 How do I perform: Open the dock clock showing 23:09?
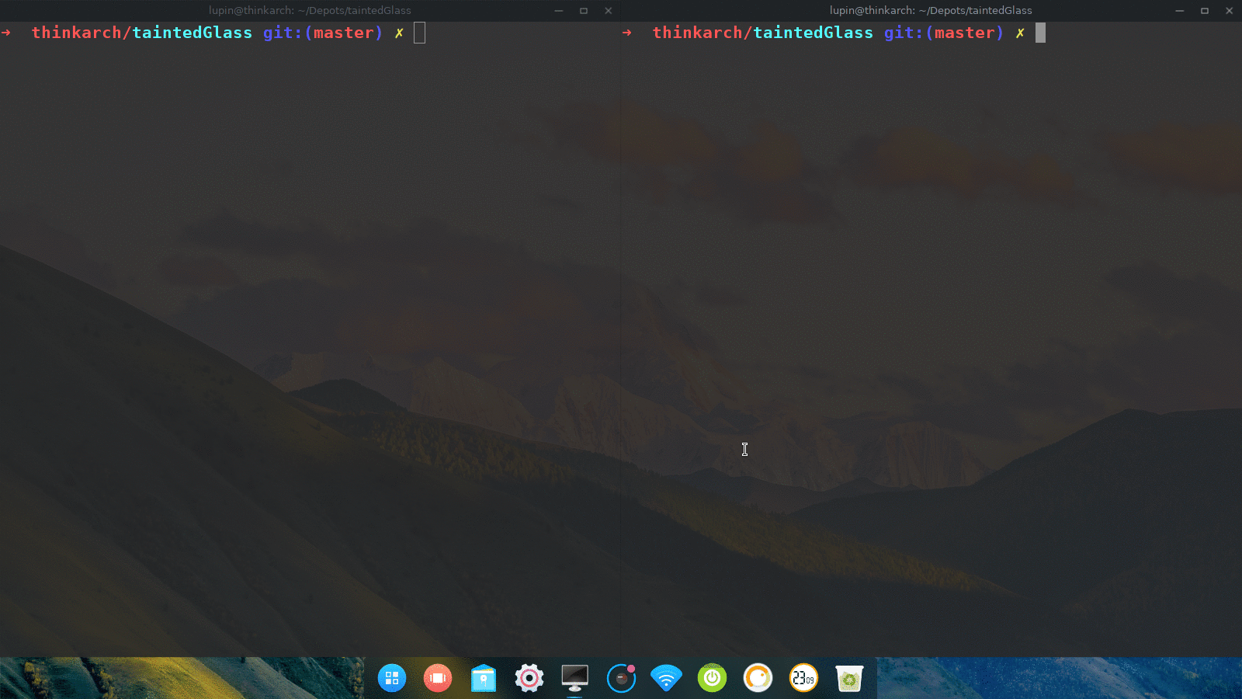(x=803, y=678)
